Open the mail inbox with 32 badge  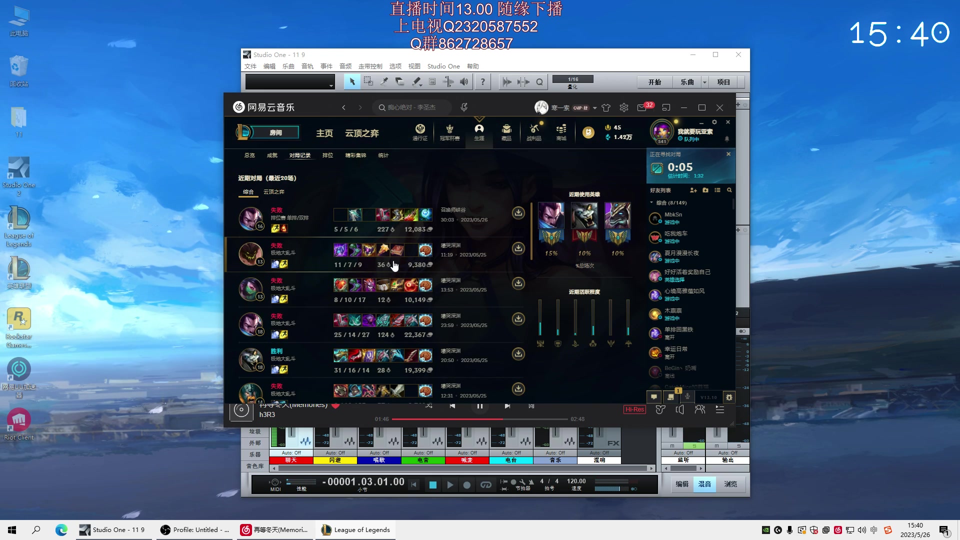coord(641,107)
